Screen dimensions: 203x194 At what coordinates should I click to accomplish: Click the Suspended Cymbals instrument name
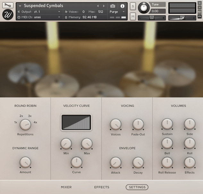[x=44, y=6]
